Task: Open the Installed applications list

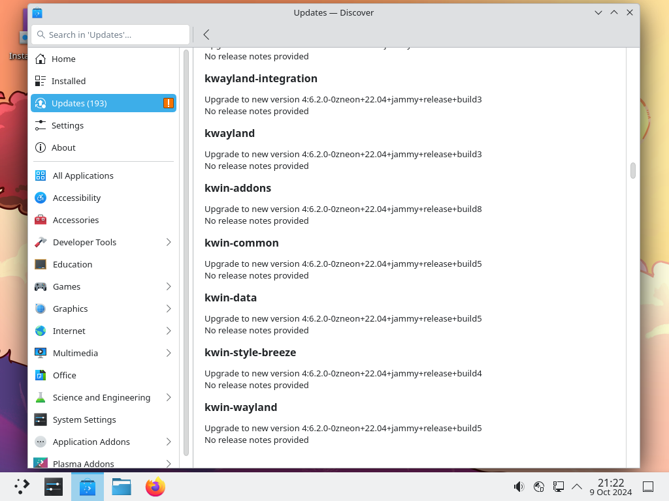Action: click(103, 81)
